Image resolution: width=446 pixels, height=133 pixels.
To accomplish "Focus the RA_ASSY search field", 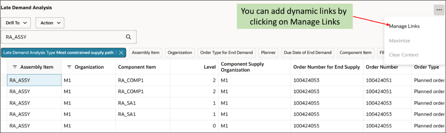I will click(69, 37).
